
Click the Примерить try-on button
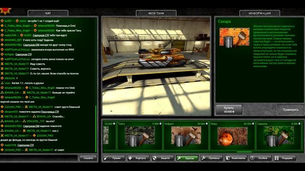point(290,110)
